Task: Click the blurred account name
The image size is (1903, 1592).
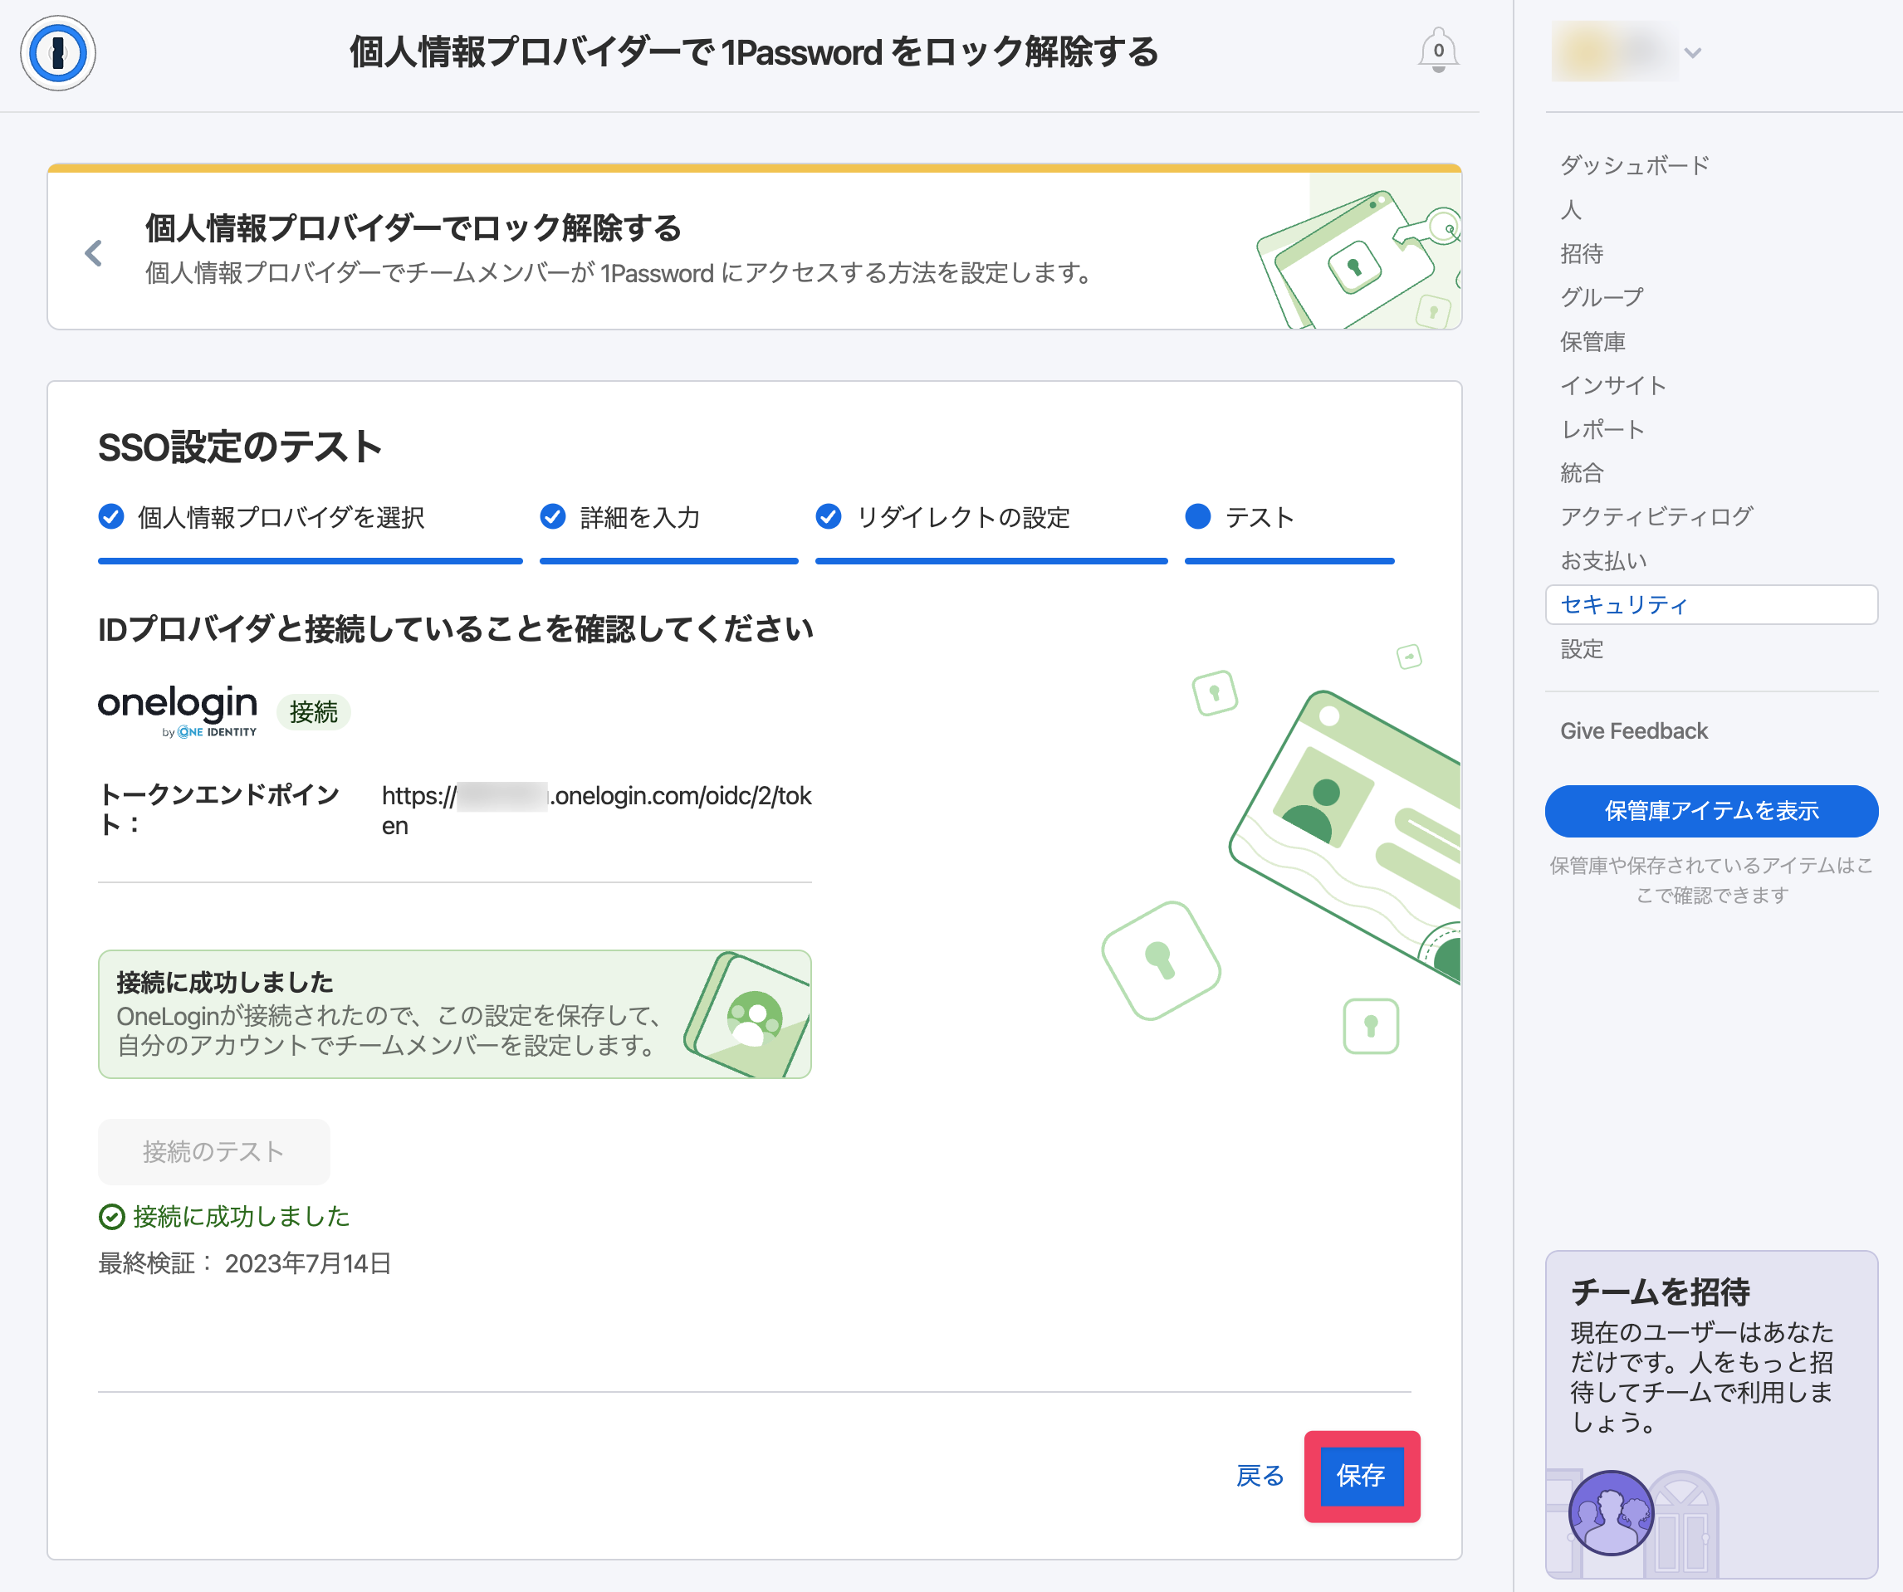Action: [x=1614, y=51]
